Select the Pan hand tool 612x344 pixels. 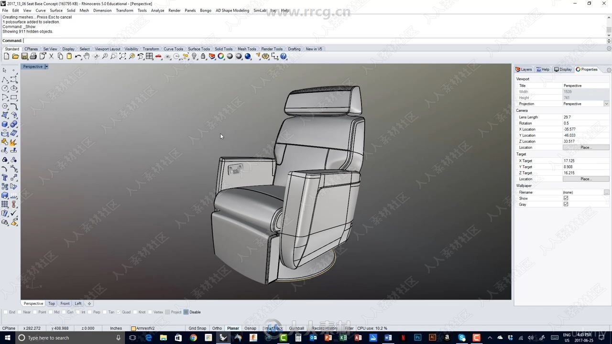pos(87,56)
